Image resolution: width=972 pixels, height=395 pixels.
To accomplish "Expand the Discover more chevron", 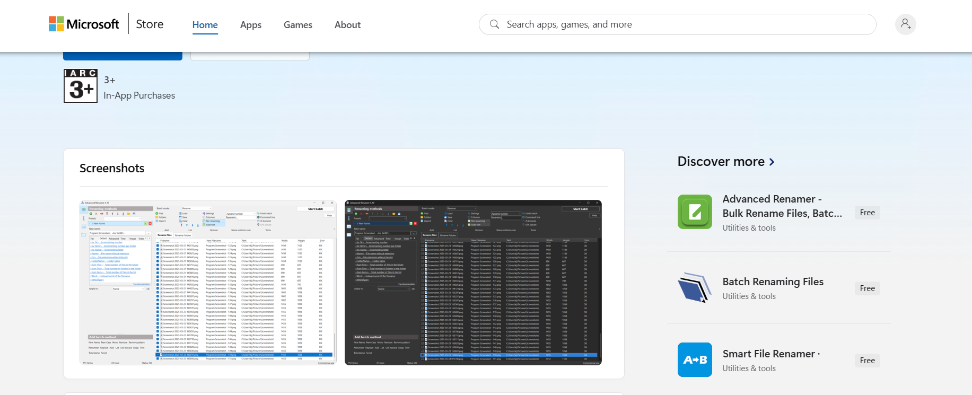I will 772,162.
